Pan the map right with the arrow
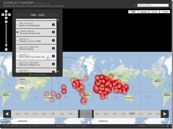Screen dimensions: 173x129 click(x=9, y=15)
